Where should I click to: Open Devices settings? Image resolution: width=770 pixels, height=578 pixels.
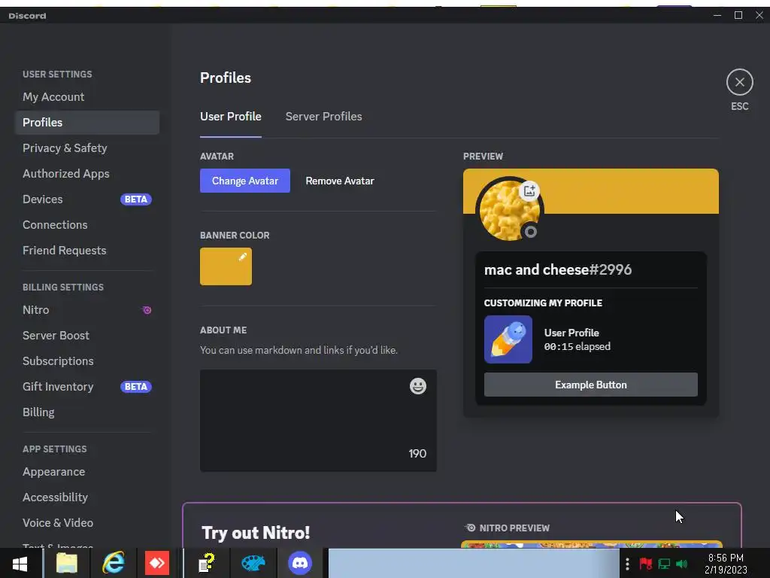(x=87, y=199)
